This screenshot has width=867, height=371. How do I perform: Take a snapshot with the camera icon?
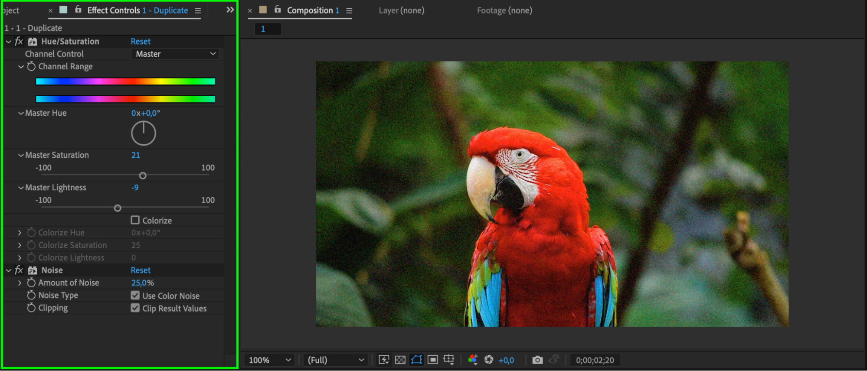[x=537, y=360]
